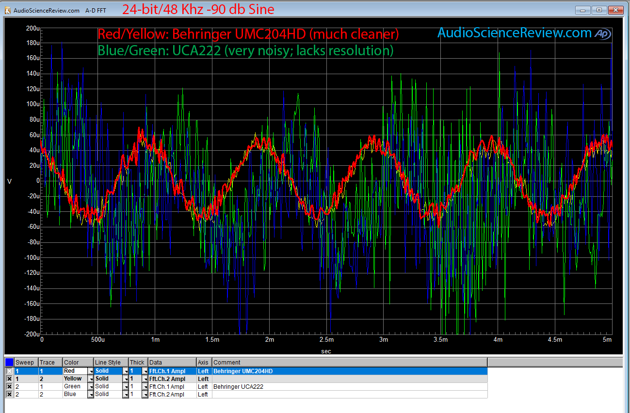Open the color dropdown for the Red trace
Image resolution: width=630 pixels, height=413 pixels.
(90, 371)
